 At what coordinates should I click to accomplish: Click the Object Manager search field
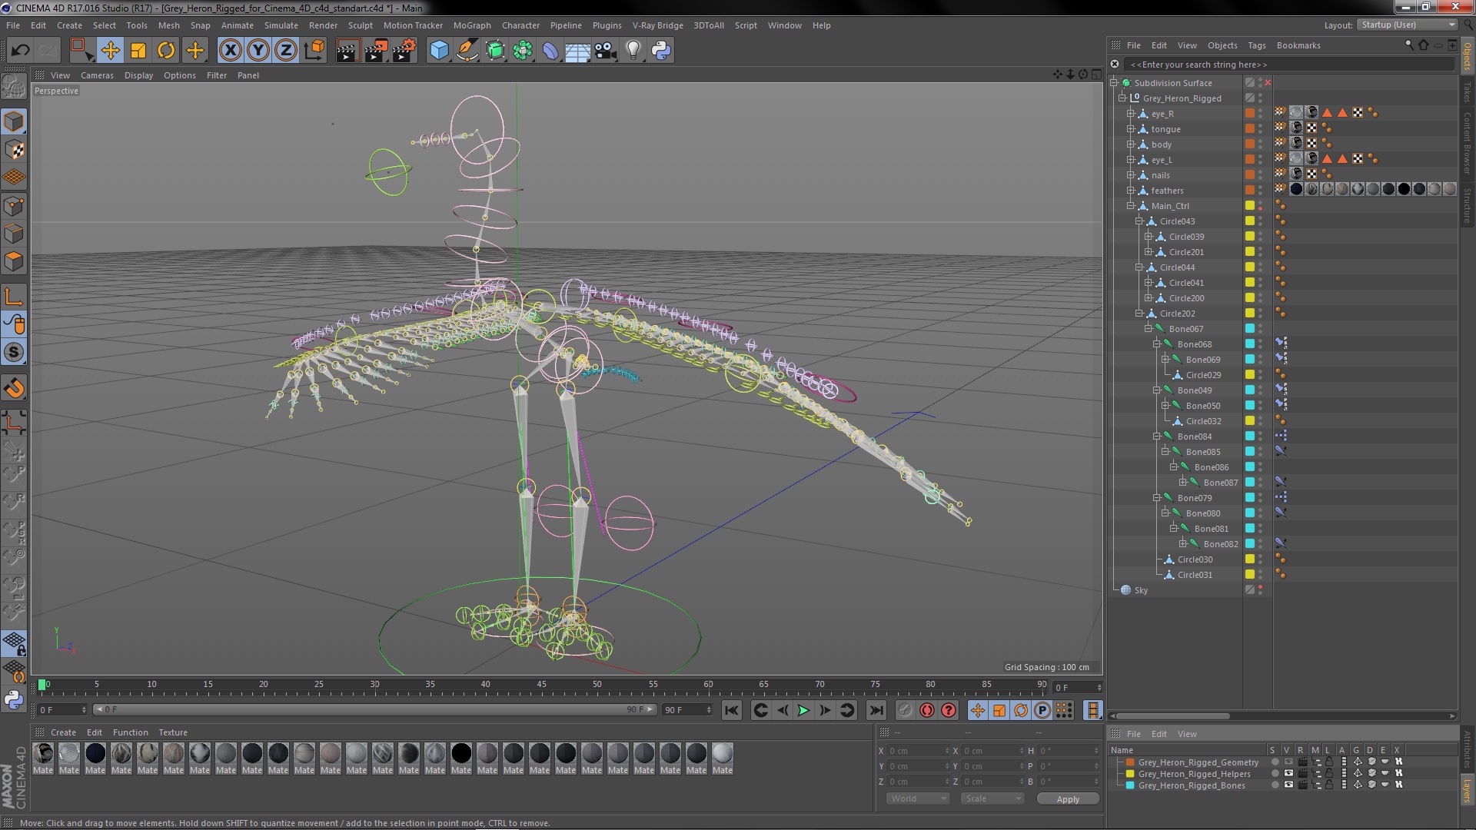(1289, 65)
